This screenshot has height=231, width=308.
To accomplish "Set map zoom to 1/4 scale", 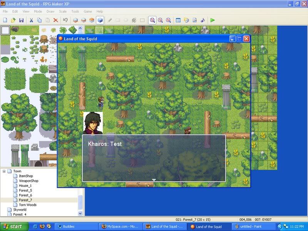I will point(168,20).
